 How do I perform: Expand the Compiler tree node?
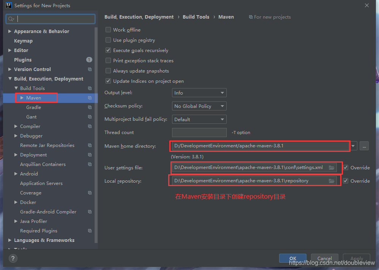tap(16, 126)
